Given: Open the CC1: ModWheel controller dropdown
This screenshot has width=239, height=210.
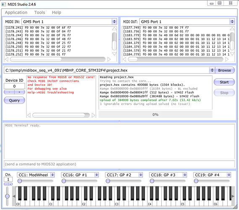Looking at the screenshot, I should click(53, 175).
